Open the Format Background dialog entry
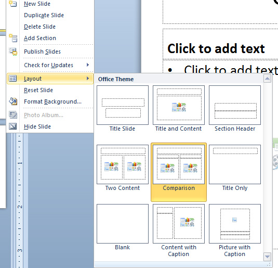Image resolution: width=278 pixels, height=268 pixels. (52, 101)
